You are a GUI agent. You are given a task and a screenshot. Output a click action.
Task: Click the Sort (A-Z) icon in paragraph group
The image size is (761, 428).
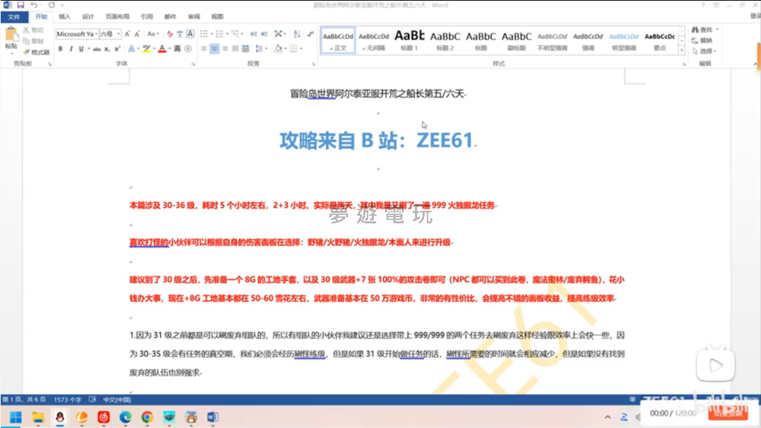297,33
